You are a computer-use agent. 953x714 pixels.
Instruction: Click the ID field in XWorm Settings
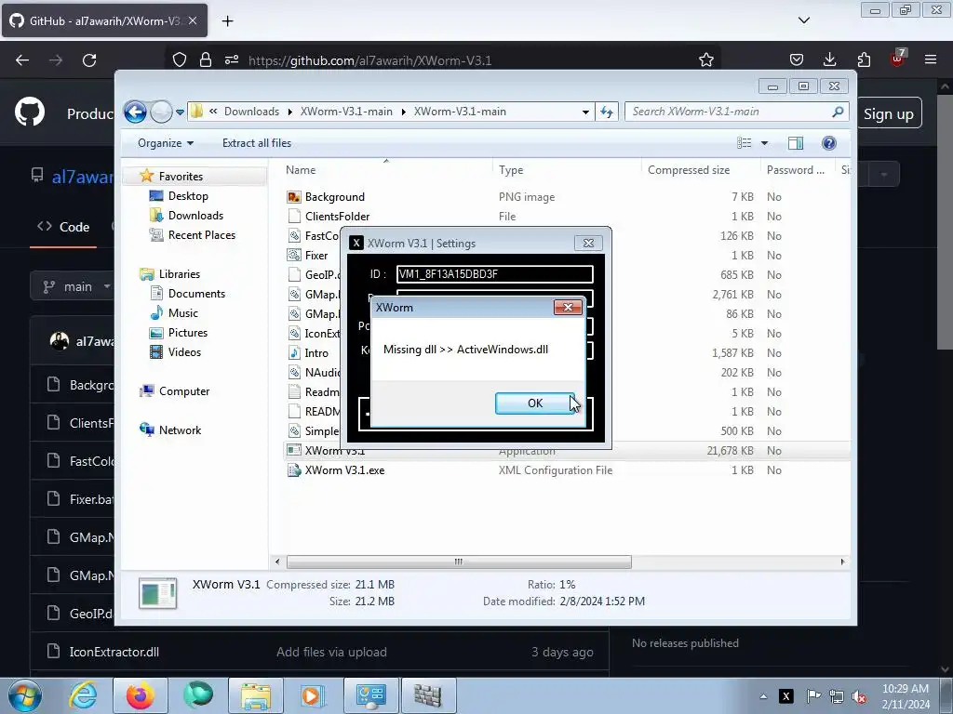tap(495, 274)
